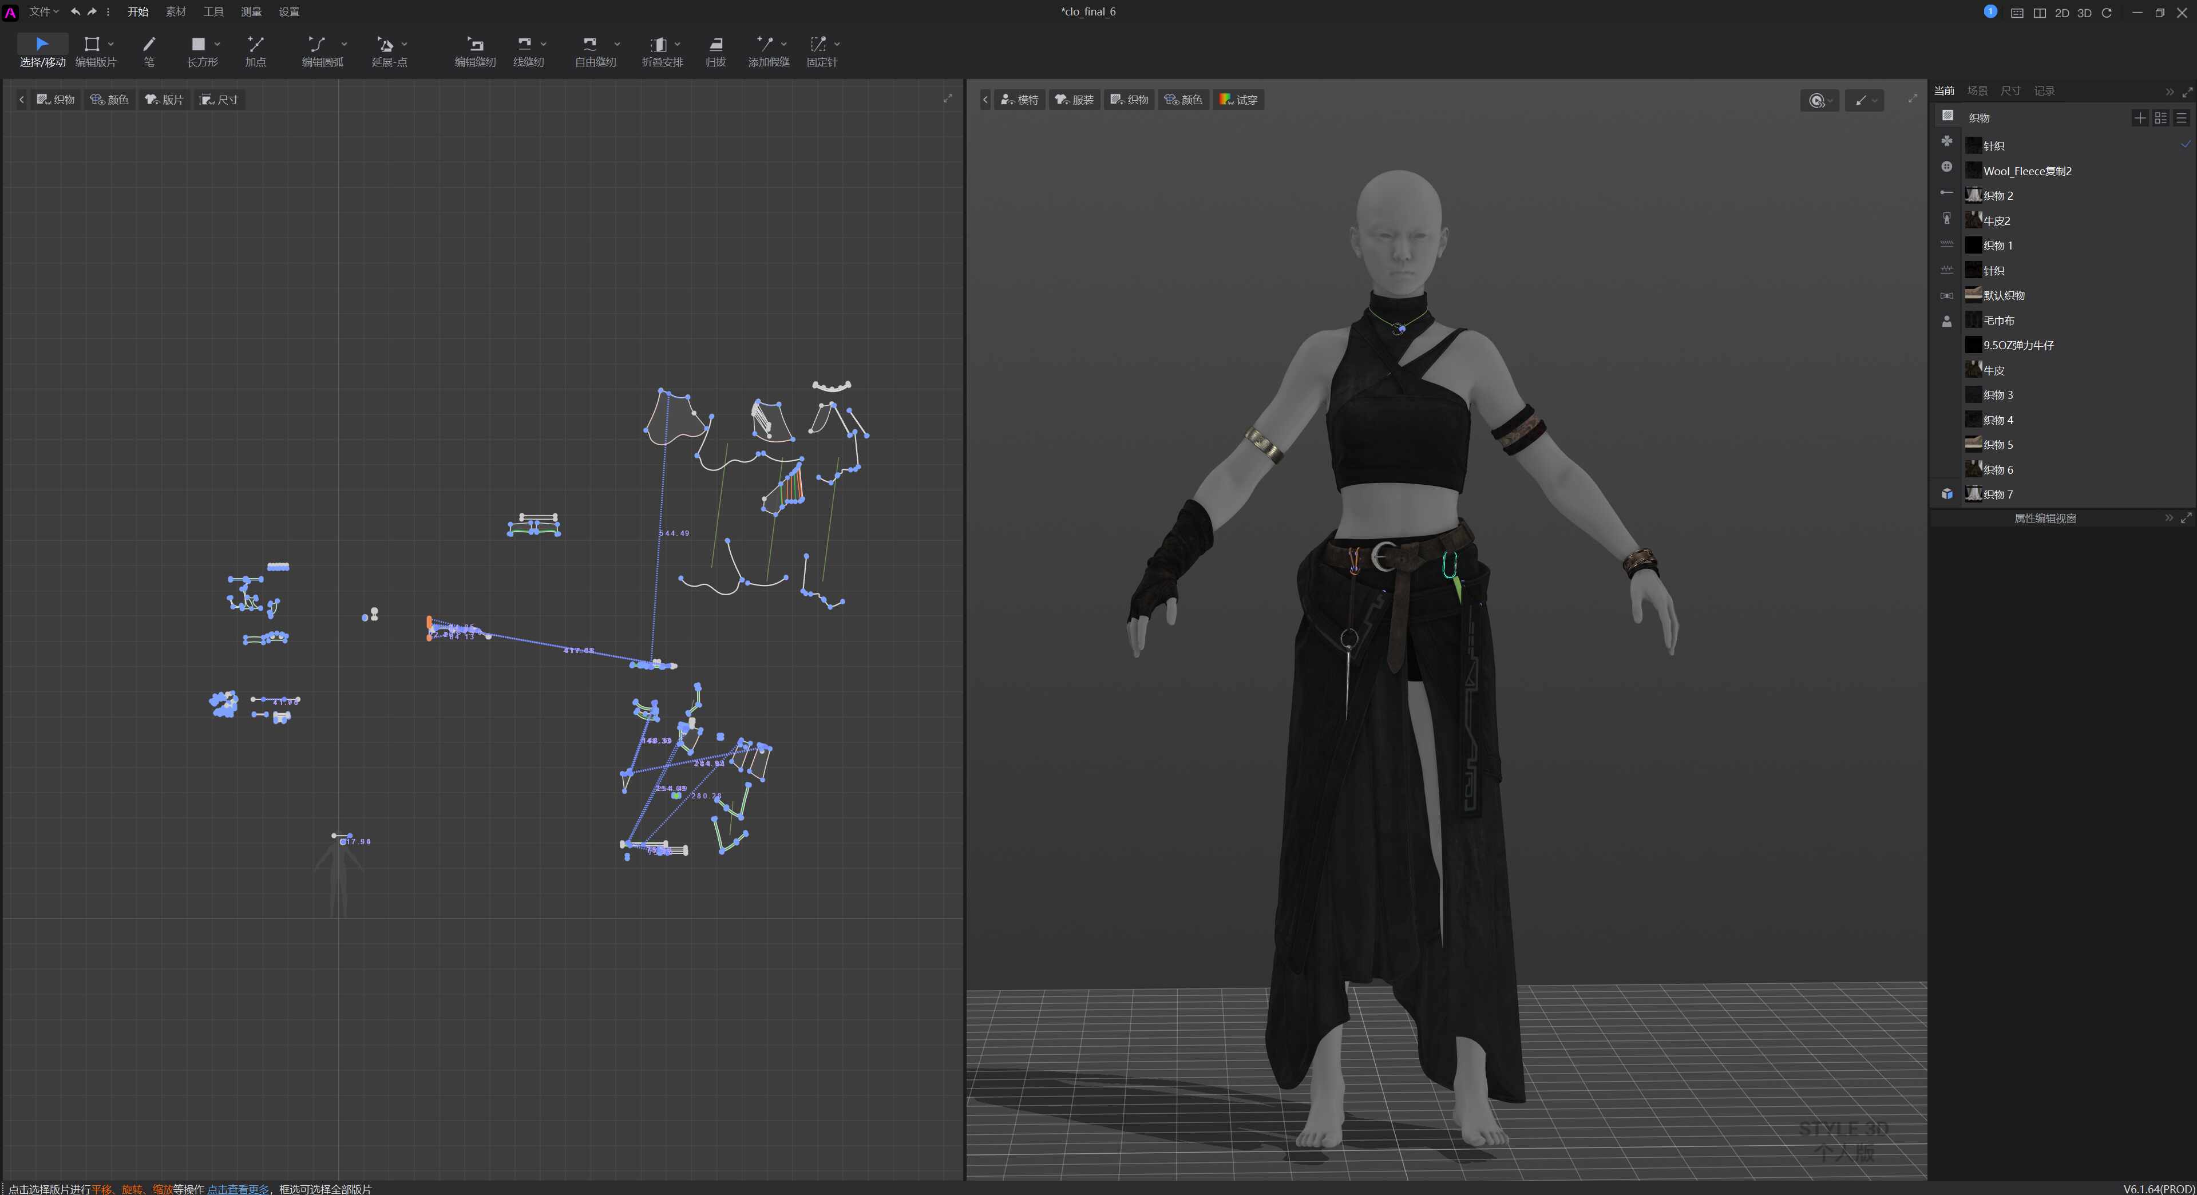Image resolution: width=2197 pixels, height=1195 pixels.
Task: Select the 牛皮2 fabric swatch
Action: click(1974, 220)
